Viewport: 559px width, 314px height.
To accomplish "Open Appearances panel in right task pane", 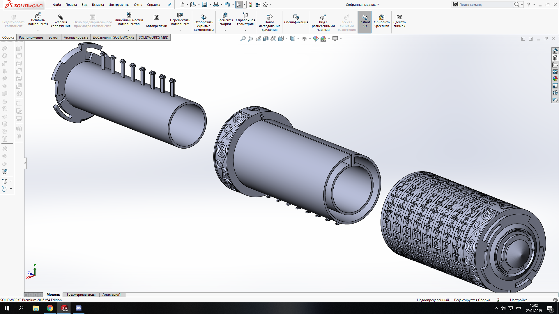I will click(555, 79).
